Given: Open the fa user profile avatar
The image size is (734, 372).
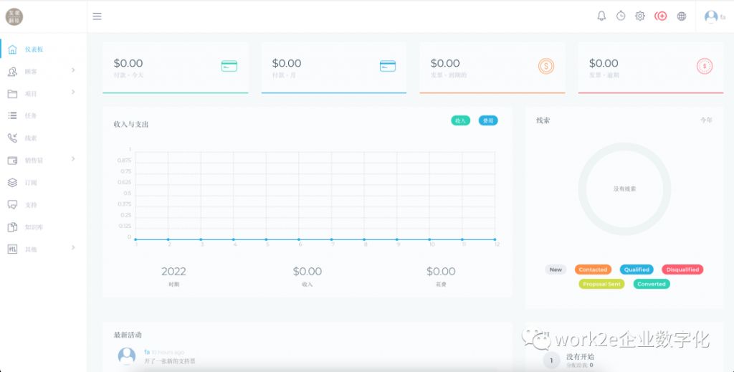Looking at the screenshot, I should point(711,16).
